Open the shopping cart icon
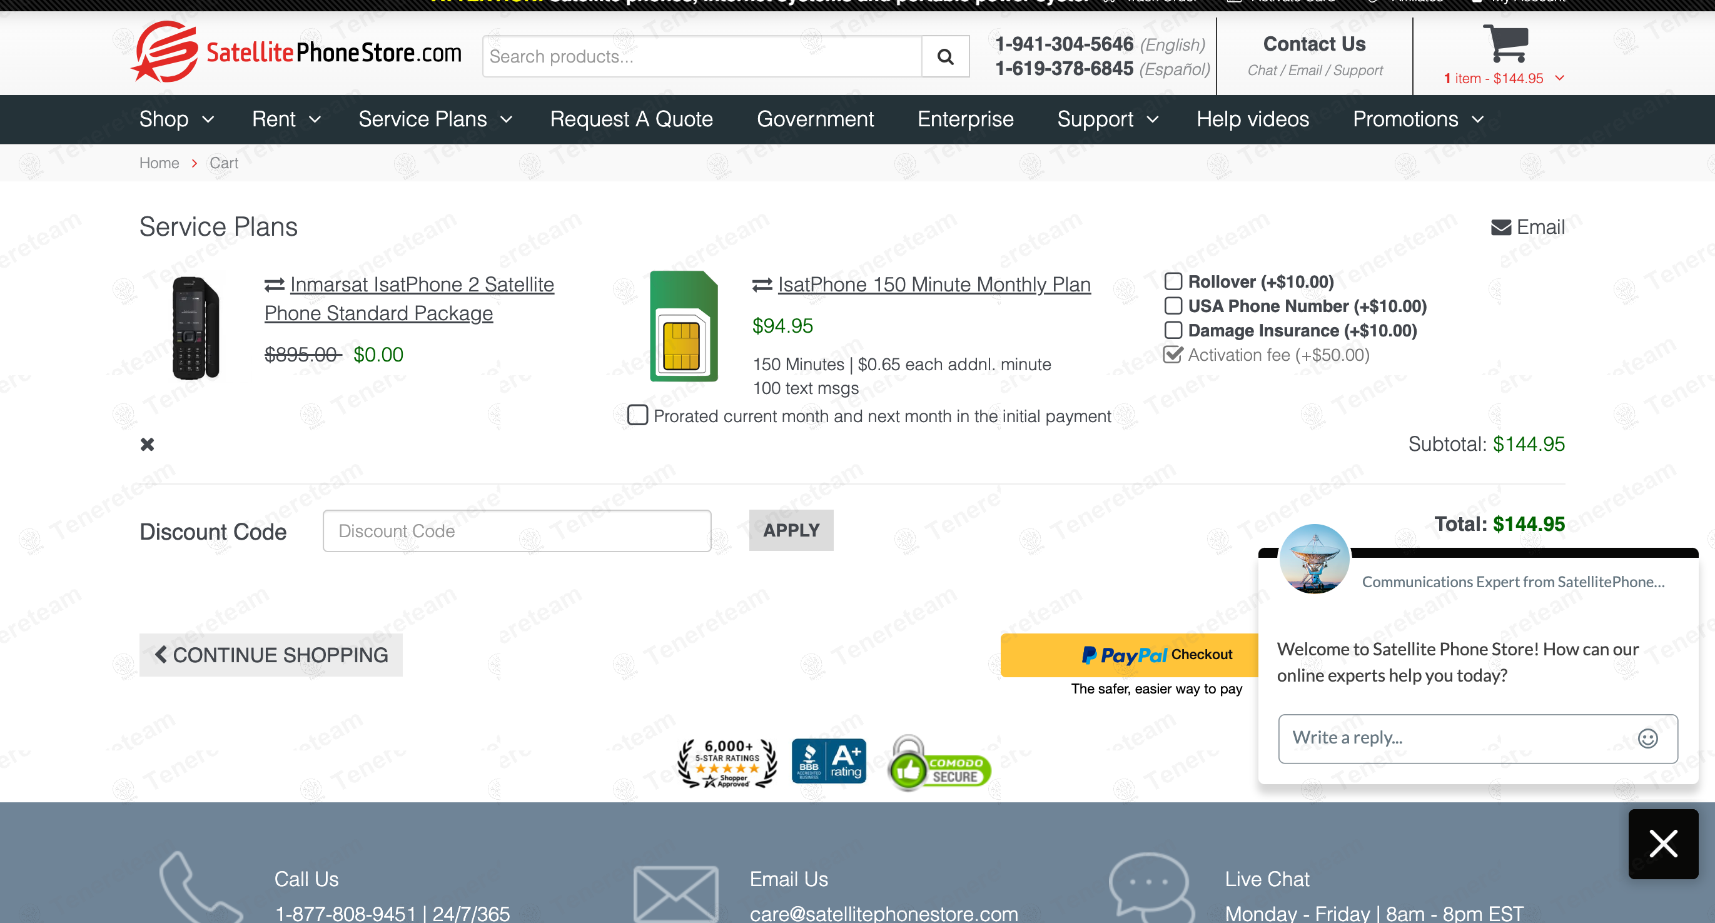 [x=1505, y=43]
